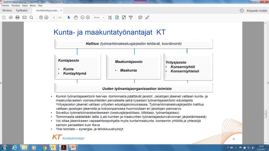Click the Adobe Acrobat taskbar icon
269x151 pixels.
pyautogui.click(x=64, y=148)
